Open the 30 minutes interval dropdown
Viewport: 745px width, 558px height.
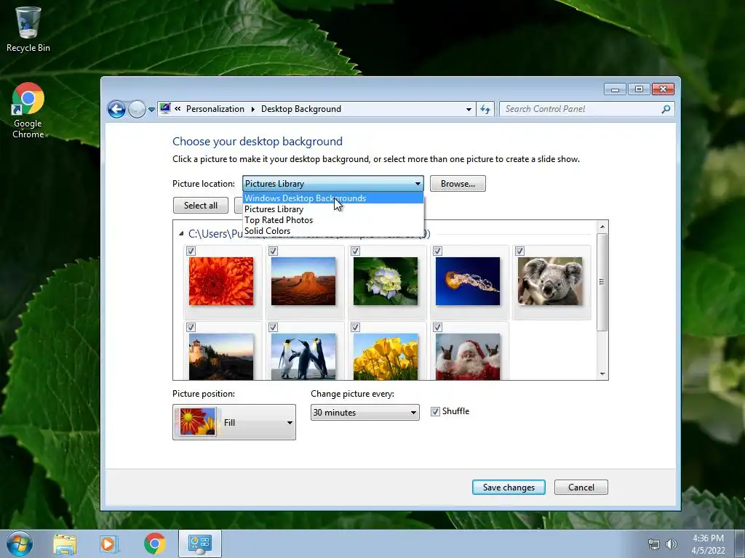[365, 413]
